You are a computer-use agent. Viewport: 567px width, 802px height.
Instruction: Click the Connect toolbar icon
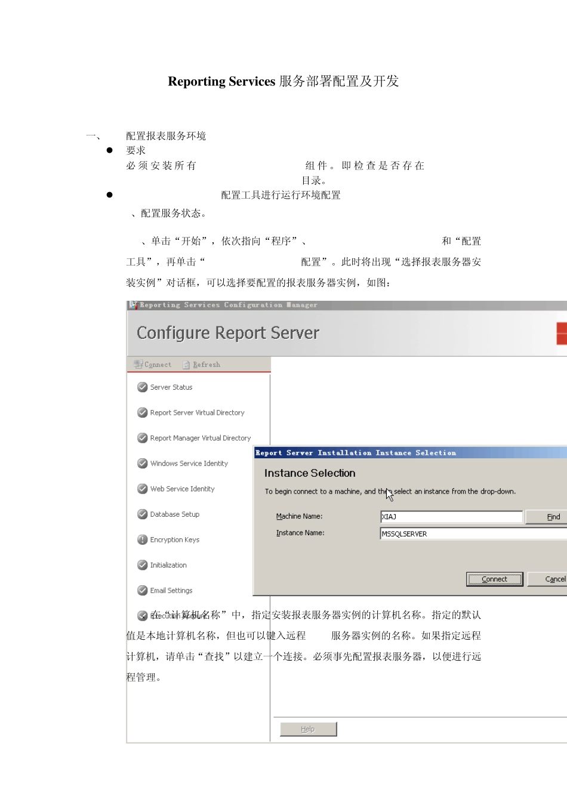click(x=138, y=365)
